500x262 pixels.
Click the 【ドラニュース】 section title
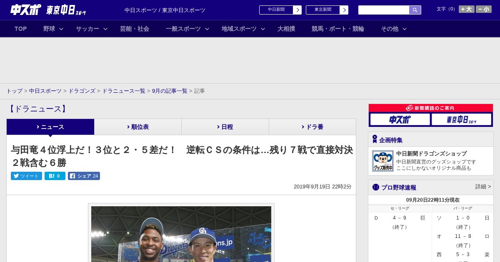(37, 109)
